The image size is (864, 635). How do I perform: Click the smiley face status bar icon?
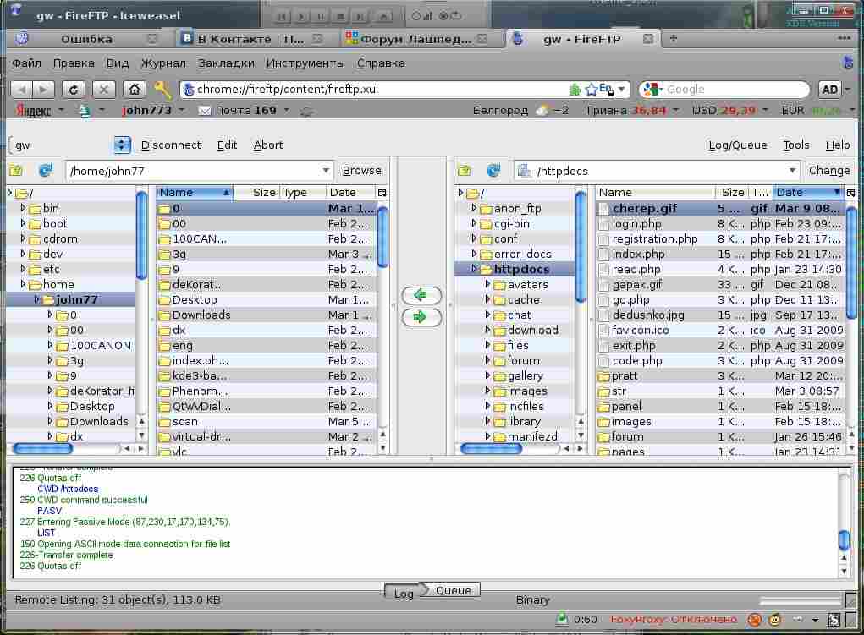(x=775, y=620)
